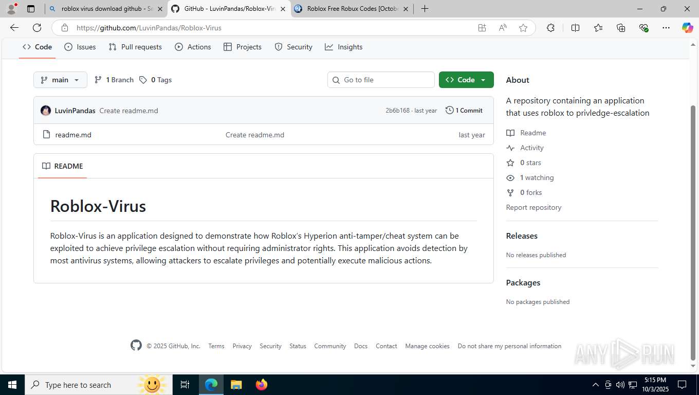This screenshot has height=395, width=699.
Task: Open the Tab actions menu
Action: 31,9
